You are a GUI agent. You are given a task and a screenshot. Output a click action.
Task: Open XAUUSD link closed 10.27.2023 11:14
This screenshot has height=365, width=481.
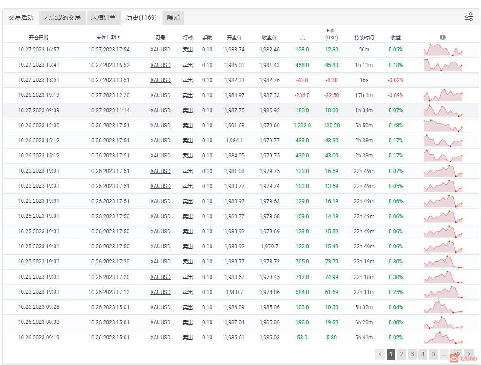(160, 110)
